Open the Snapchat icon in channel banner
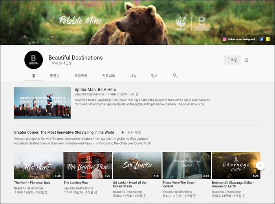 click(268, 39)
